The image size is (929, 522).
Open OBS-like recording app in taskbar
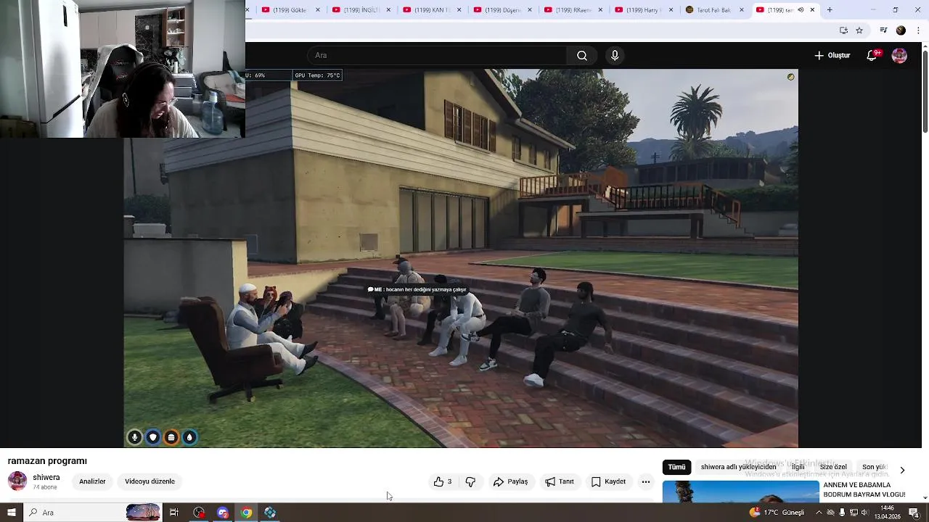coord(199,513)
